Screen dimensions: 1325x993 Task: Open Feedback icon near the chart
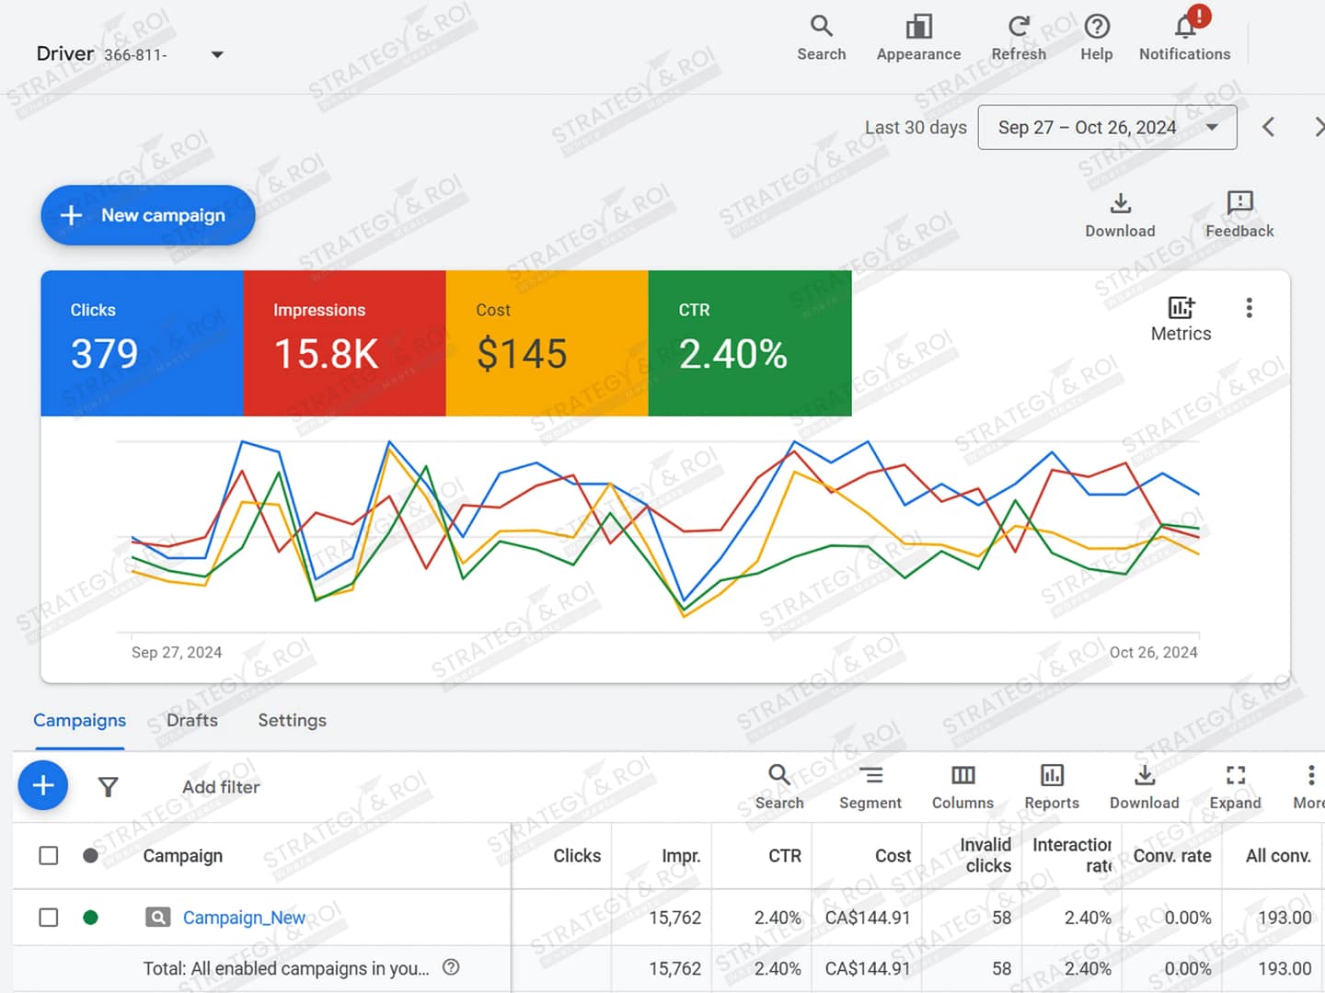(1239, 203)
